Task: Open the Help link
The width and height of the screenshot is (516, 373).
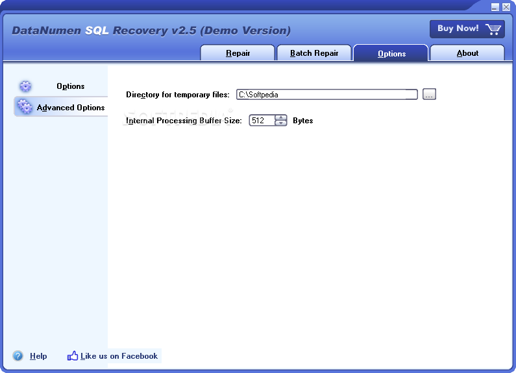Action: (38, 356)
